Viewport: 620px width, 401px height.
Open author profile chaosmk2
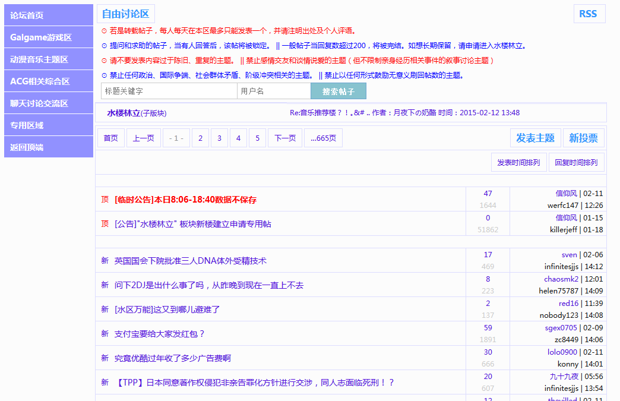561,279
